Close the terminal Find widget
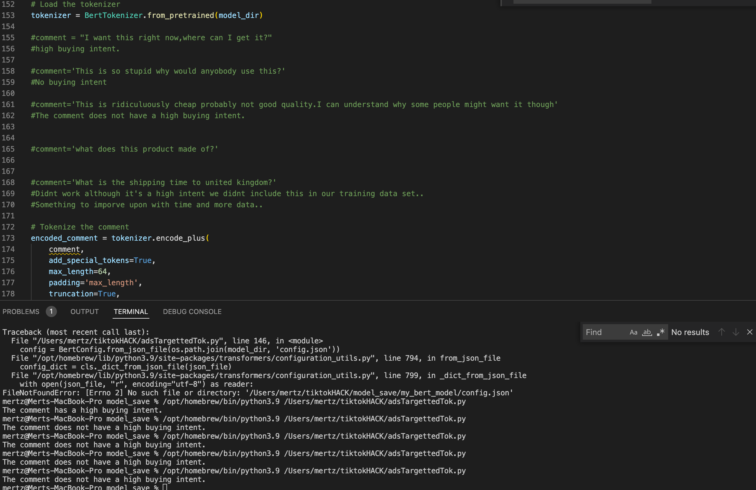This screenshot has height=490, width=756. pyautogui.click(x=750, y=332)
